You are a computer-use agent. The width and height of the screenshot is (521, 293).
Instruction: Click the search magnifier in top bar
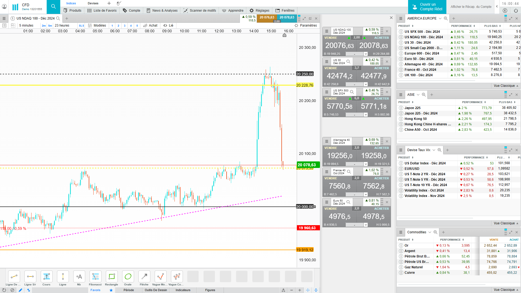coord(53,7)
